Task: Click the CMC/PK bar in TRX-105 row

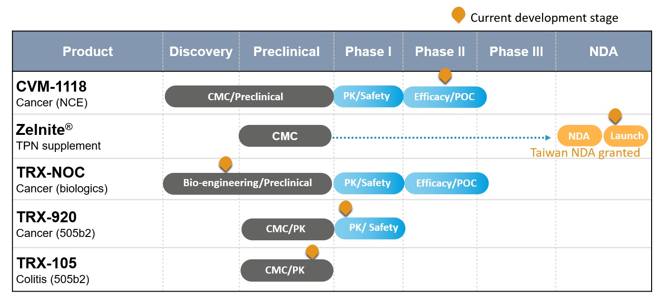Action: pos(287,270)
